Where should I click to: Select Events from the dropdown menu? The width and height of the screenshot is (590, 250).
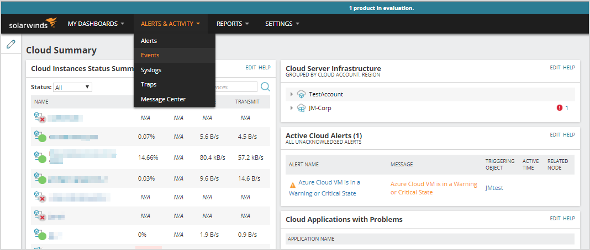[x=150, y=55]
